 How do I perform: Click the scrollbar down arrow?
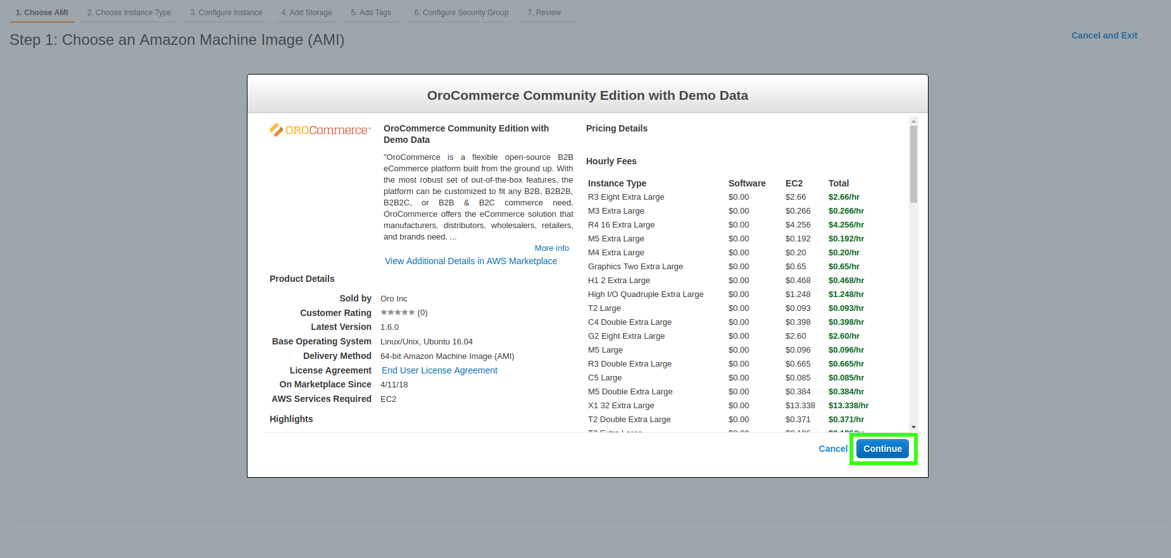[x=913, y=427]
